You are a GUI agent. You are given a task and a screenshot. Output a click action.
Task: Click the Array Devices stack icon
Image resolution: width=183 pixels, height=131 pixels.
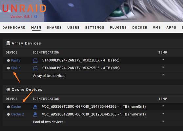point(8,43)
